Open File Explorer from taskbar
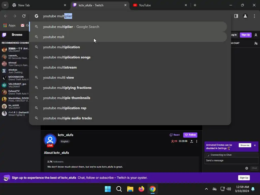 130,189
